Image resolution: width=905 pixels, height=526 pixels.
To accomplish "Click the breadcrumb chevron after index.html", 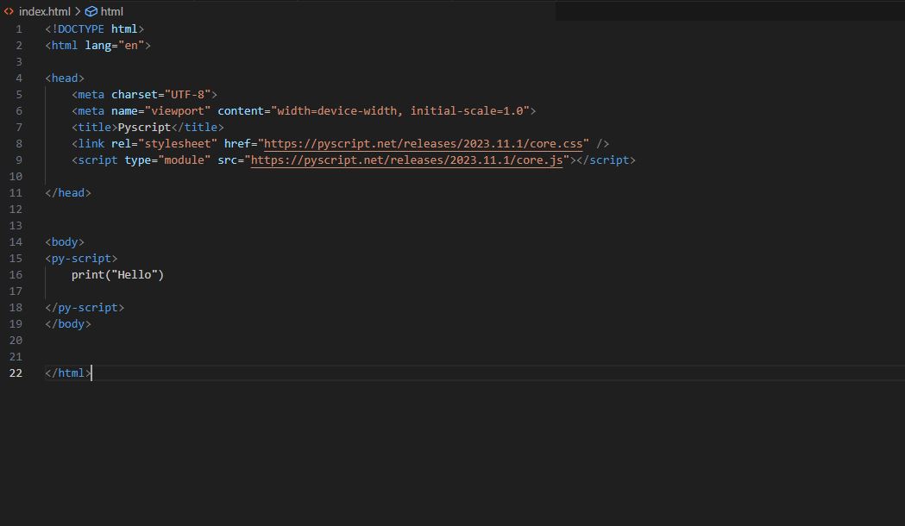I will click(77, 11).
